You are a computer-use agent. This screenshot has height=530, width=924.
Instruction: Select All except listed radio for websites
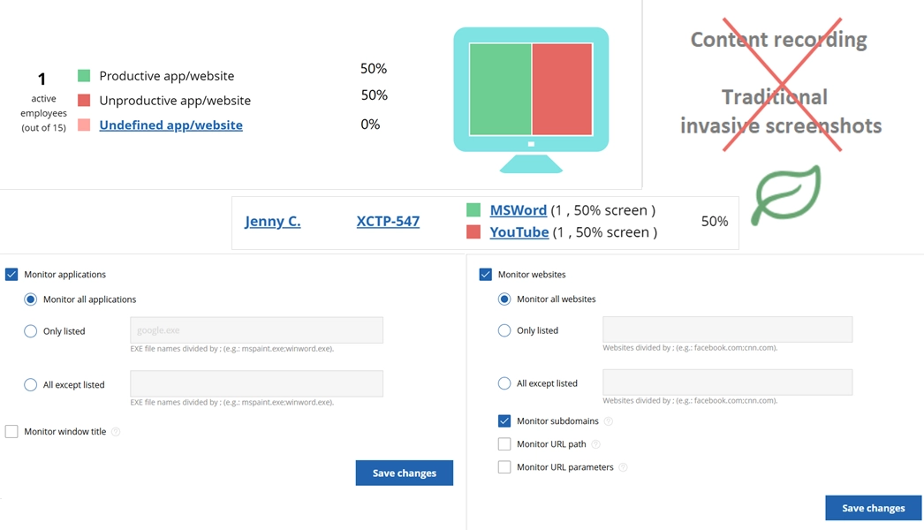504,383
